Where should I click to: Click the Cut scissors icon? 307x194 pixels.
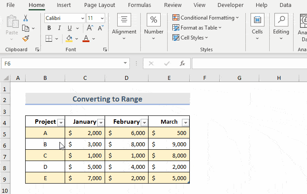(26, 18)
